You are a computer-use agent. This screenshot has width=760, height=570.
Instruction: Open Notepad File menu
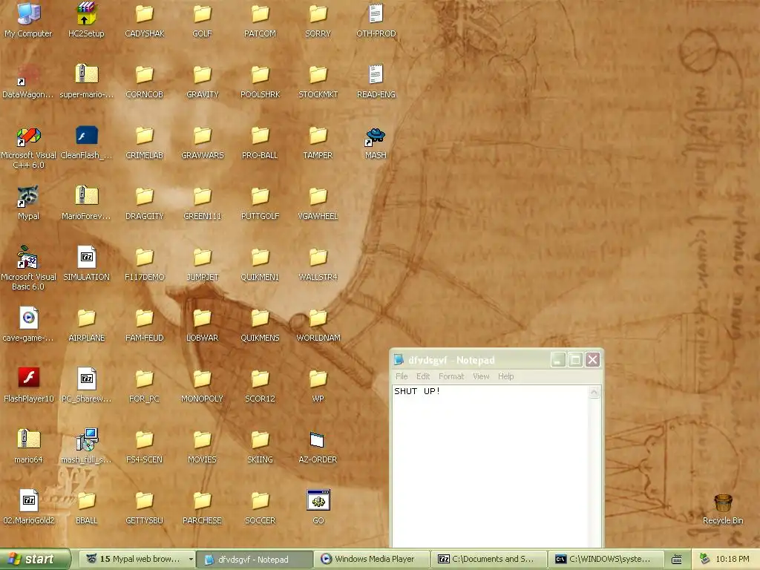[402, 376]
